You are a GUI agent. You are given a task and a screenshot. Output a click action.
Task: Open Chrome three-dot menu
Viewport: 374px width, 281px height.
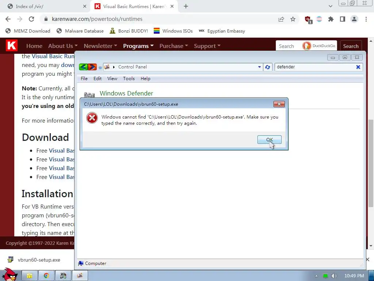click(366, 19)
